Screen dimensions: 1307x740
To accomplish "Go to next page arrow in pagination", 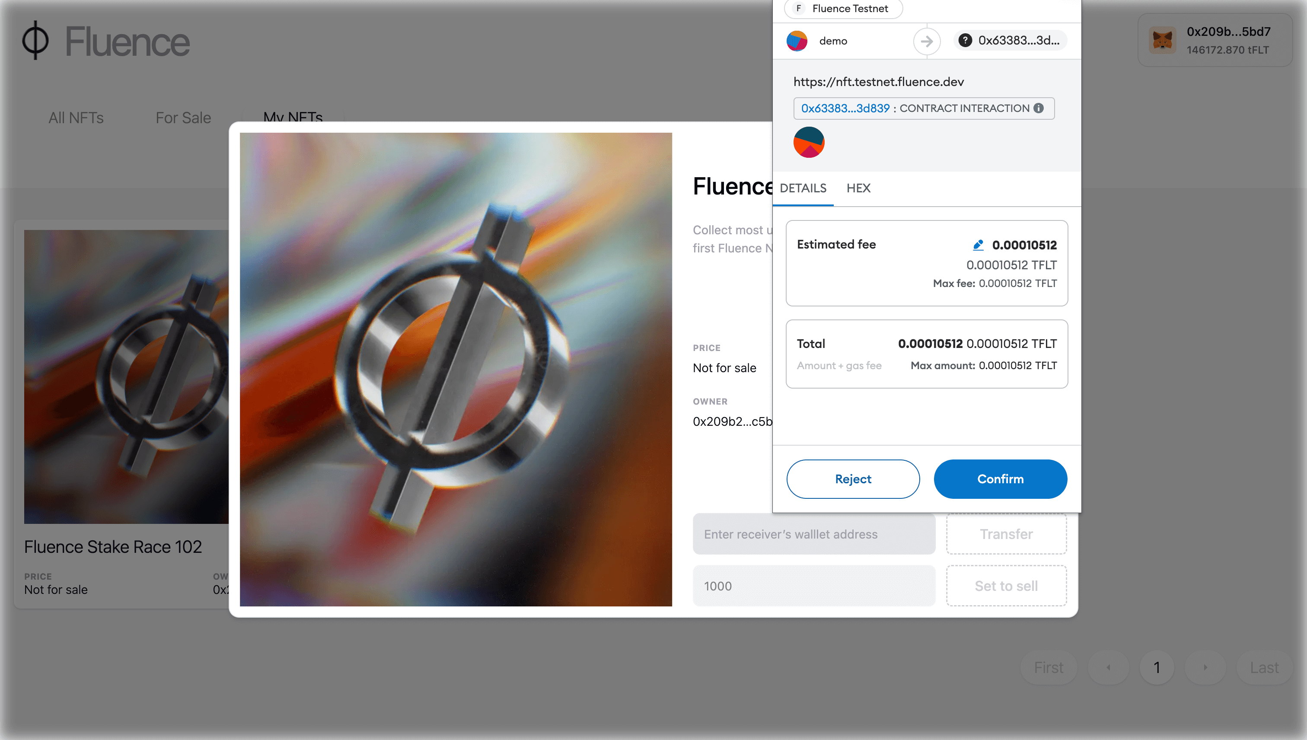I will 1205,667.
